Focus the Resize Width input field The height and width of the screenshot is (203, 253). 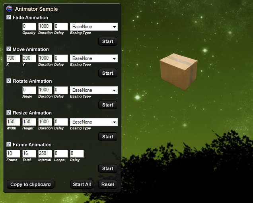click(x=13, y=122)
